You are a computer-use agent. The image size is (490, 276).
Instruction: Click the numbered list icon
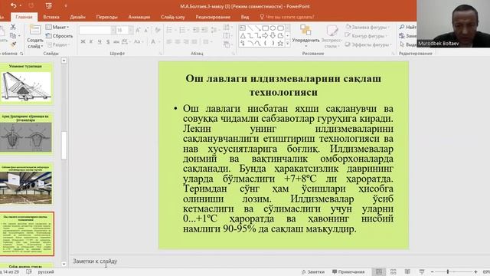coord(183,30)
